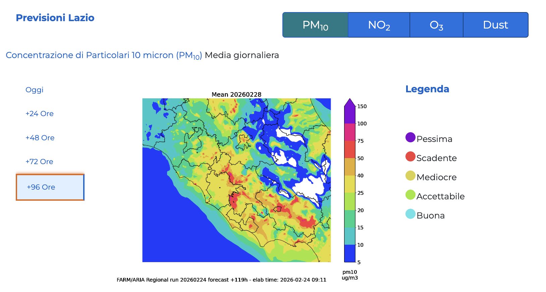This screenshot has width=546, height=292.
Task: Click the Lazio PM10 forecast map
Action: pyautogui.click(x=236, y=180)
